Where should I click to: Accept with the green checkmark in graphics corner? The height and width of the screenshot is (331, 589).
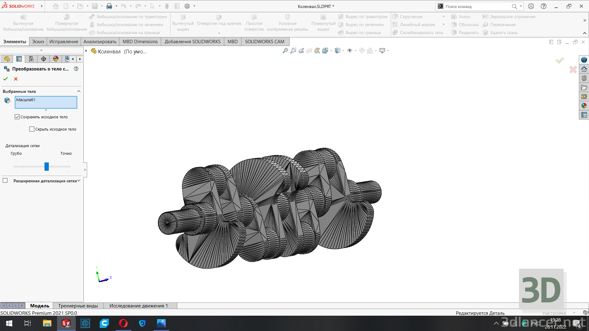coord(560,60)
